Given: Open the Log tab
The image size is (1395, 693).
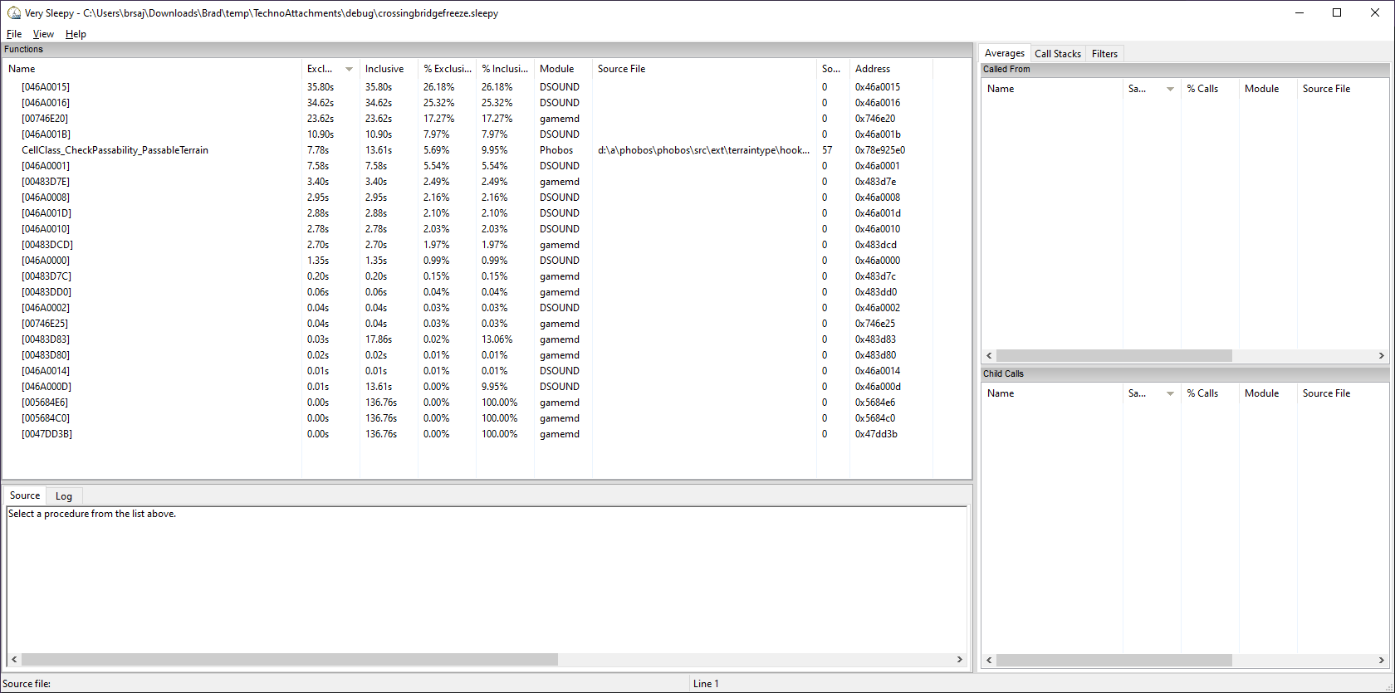Looking at the screenshot, I should point(64,496).
